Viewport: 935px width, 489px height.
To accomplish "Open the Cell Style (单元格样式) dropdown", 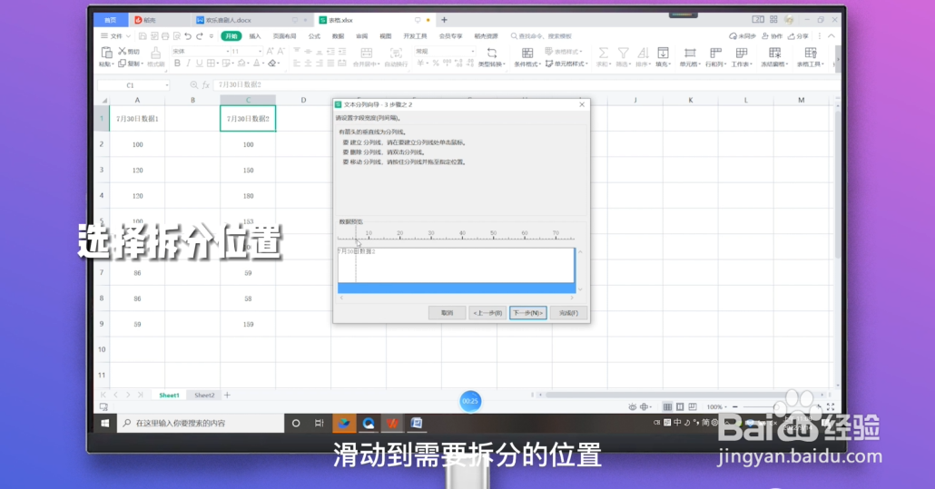I will click(566, 64).
